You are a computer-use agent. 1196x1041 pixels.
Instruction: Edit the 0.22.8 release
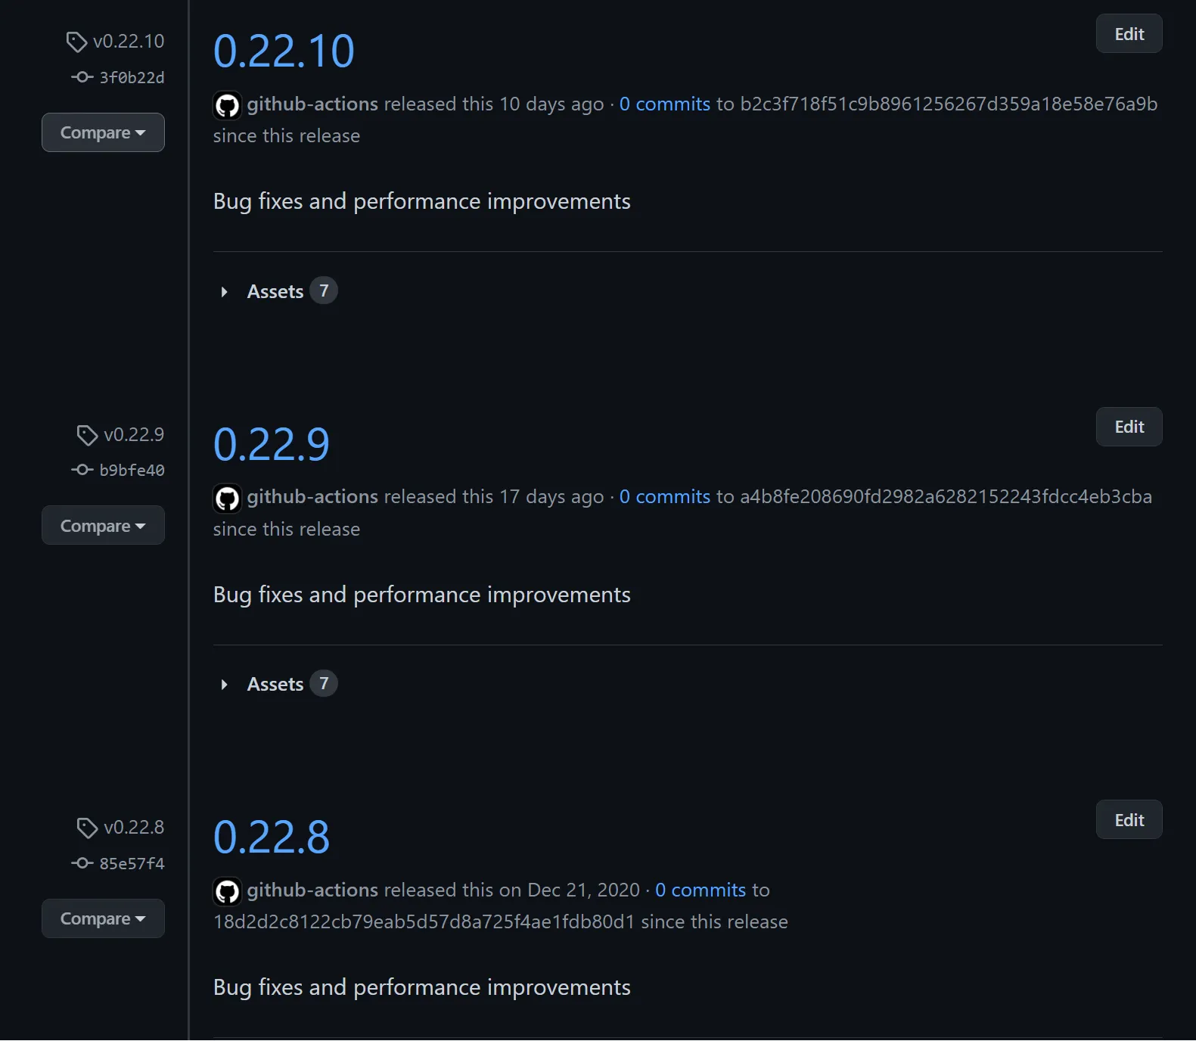coord(1129,820)
